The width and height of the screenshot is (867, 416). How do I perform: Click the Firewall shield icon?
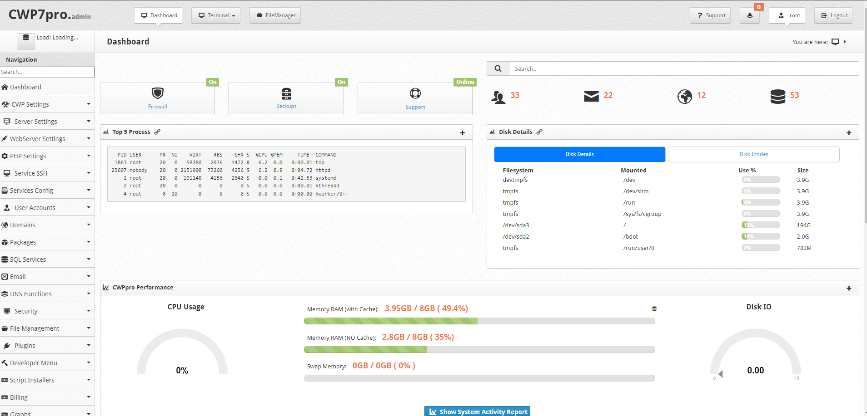[x=158, y=93]
